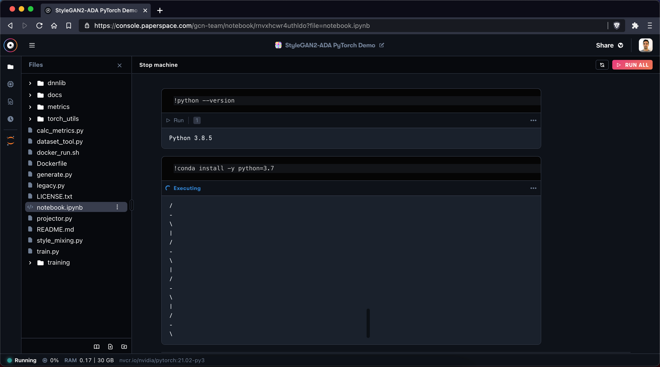
Task: Click the output cell scrollbar
Action: point(368,323)
